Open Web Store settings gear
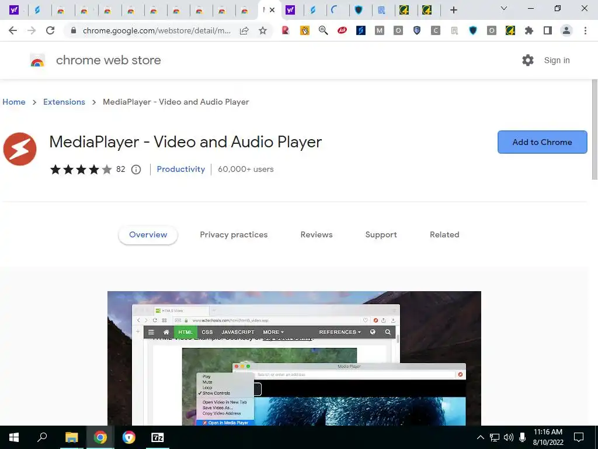The image size is (598, 449). coord(528,60)
